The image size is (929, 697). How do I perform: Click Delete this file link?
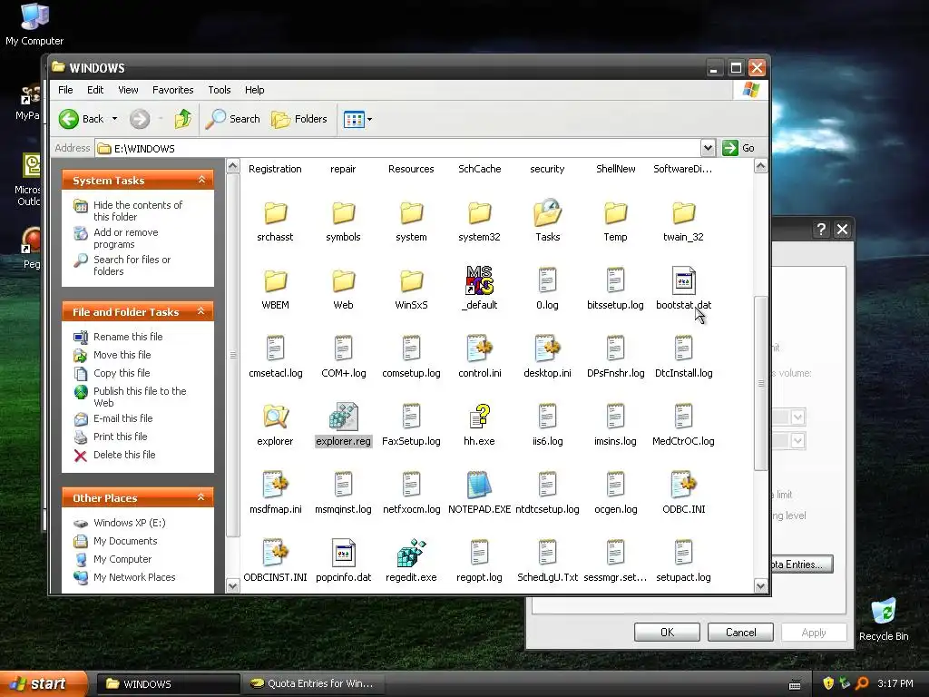click(x=123, y=455)
